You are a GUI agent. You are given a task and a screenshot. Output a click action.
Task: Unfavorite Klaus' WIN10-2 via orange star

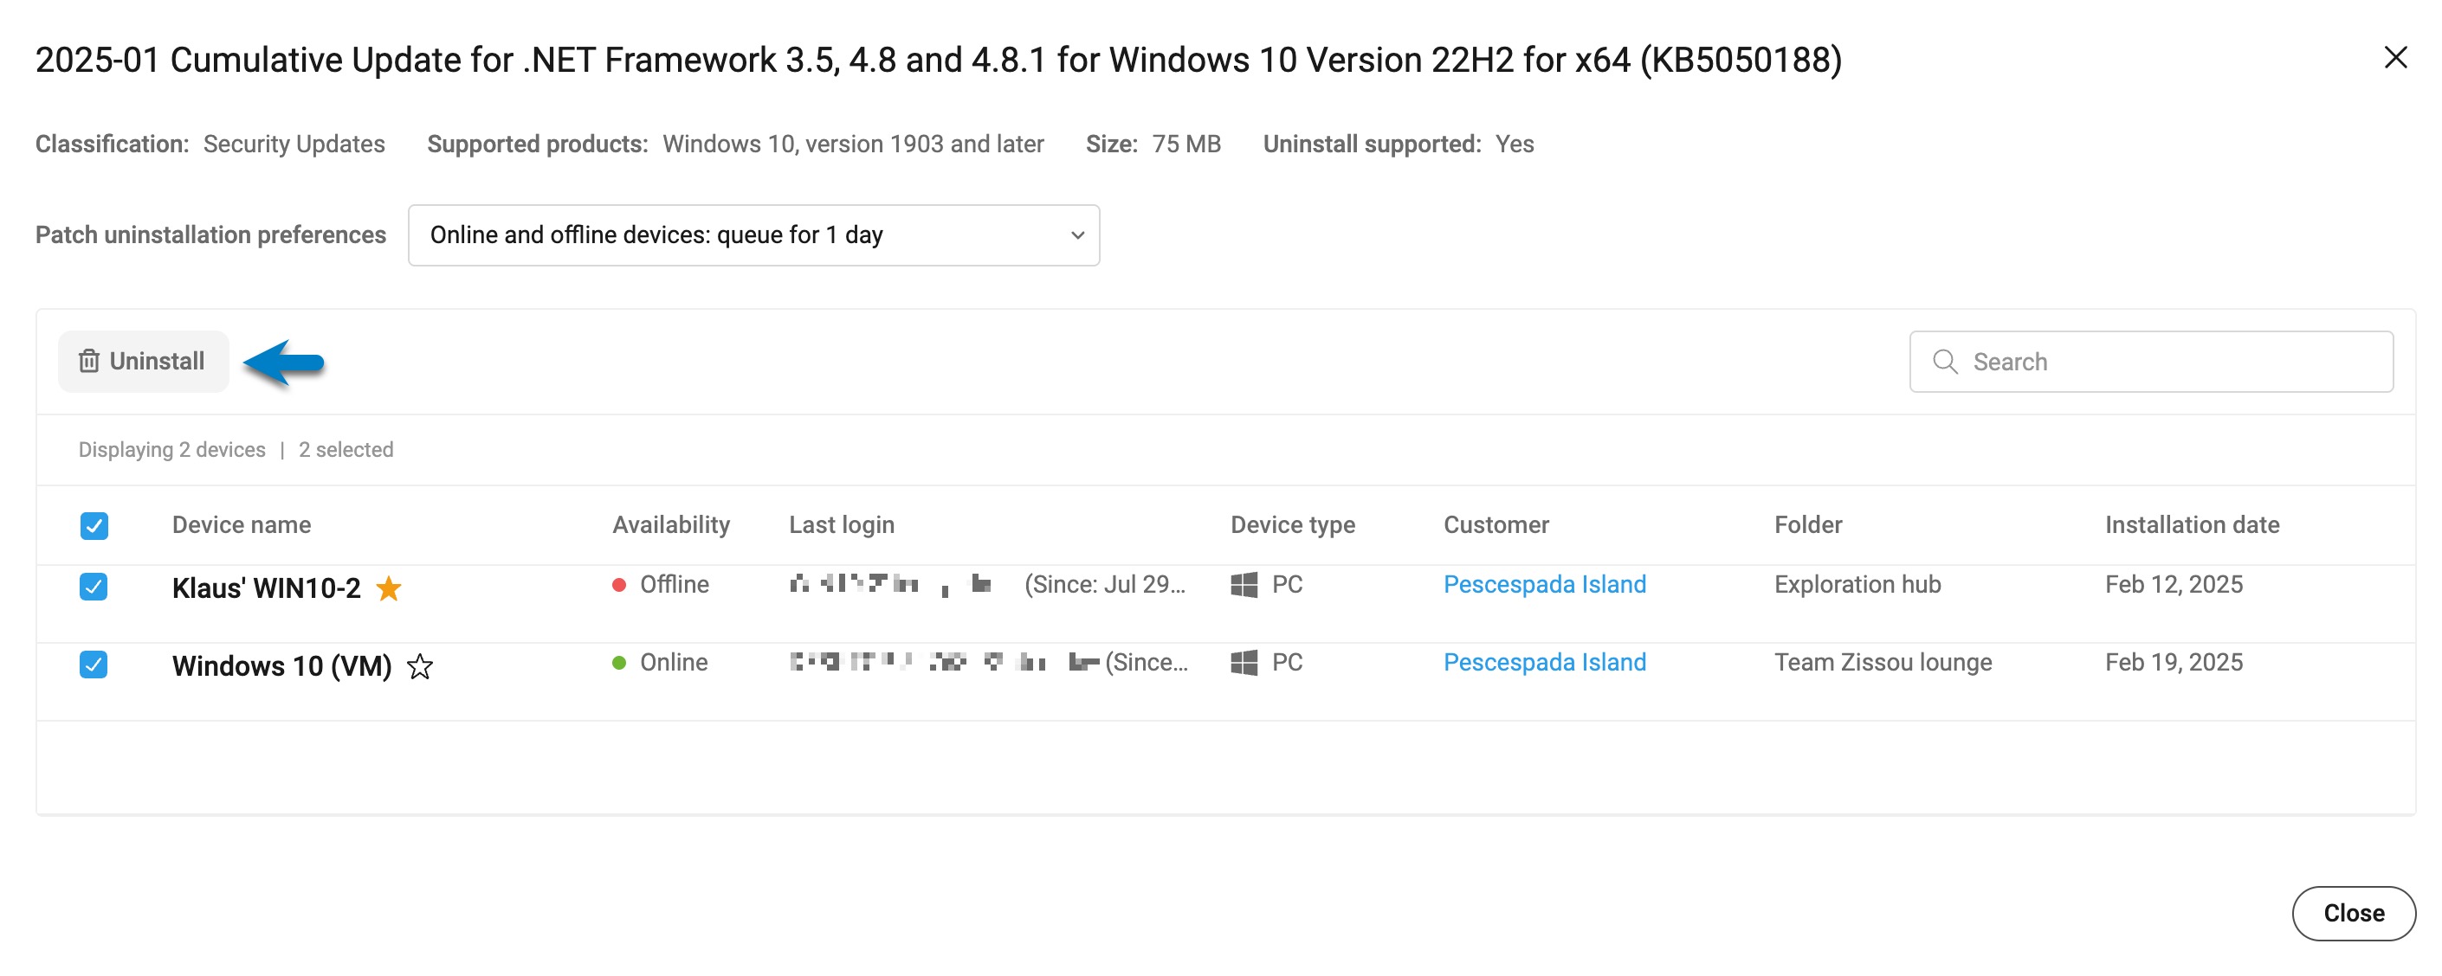[x=389, y=588]
